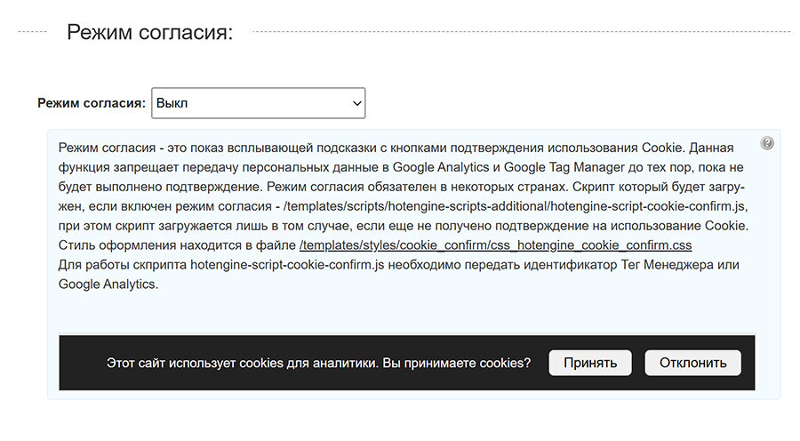
Task: Click the Принять button
Action: point(589,363)
